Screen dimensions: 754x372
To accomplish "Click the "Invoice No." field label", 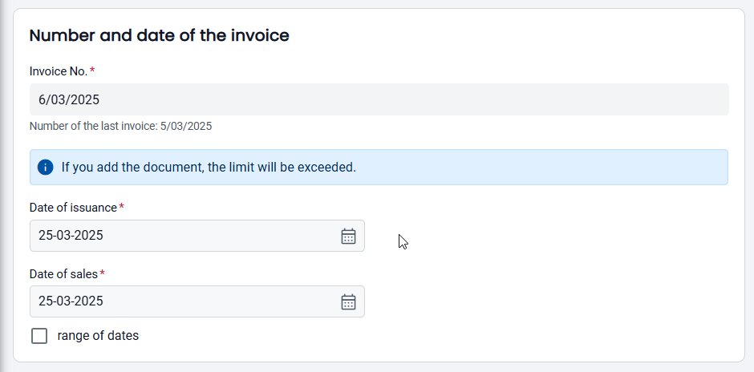I will tap(58, 71).
